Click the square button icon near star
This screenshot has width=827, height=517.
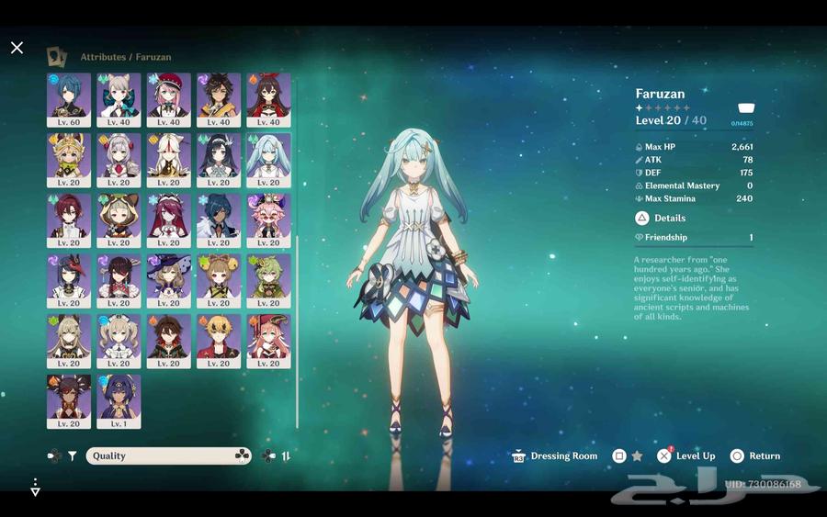(x=619, y=455)
